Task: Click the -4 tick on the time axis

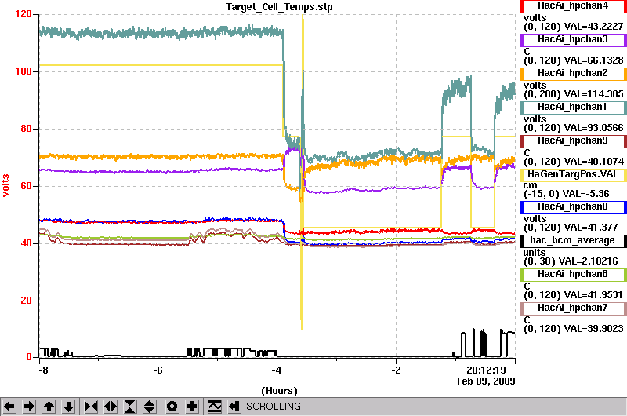Action: tap(277, 370)
